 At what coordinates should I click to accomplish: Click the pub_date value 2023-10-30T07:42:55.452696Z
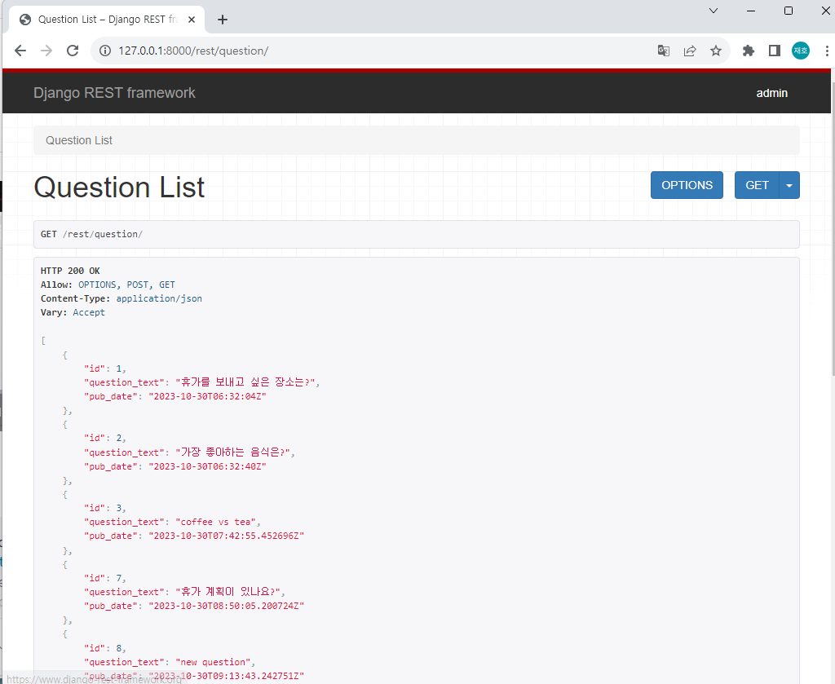coord(227,536)
